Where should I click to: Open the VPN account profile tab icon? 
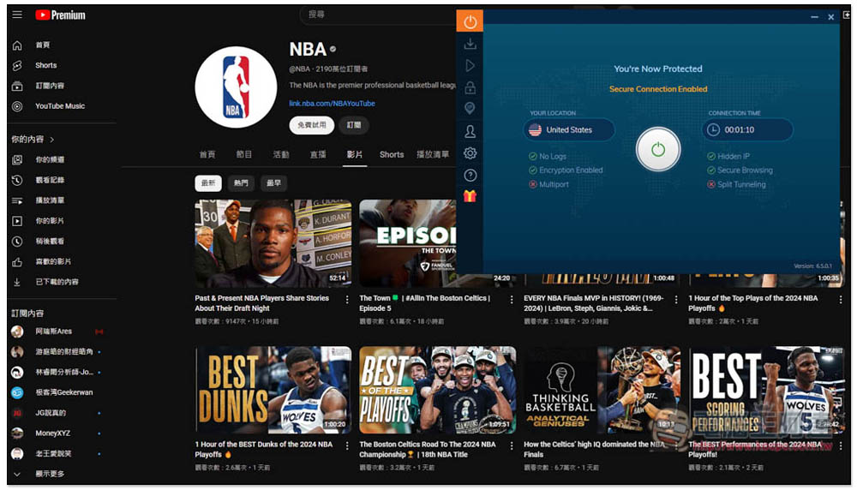pyautogui.click(x=470, y=131)
